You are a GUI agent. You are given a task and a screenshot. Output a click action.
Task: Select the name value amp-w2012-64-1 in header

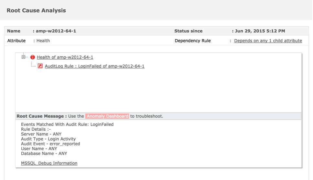click(56, 31)
